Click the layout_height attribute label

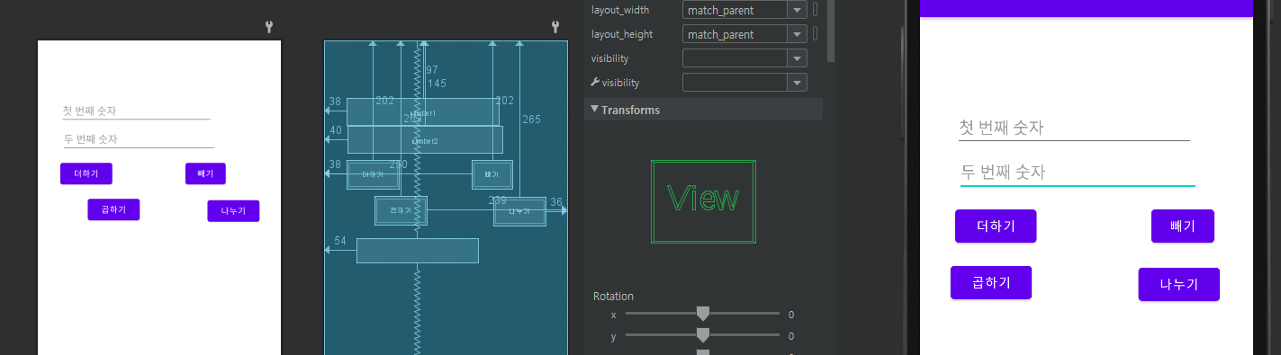click(622, 34)
